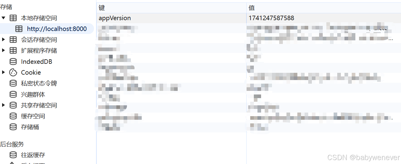
Task: Expand the 共享存储空间 disclosure triangle
Action: (3, 105)
